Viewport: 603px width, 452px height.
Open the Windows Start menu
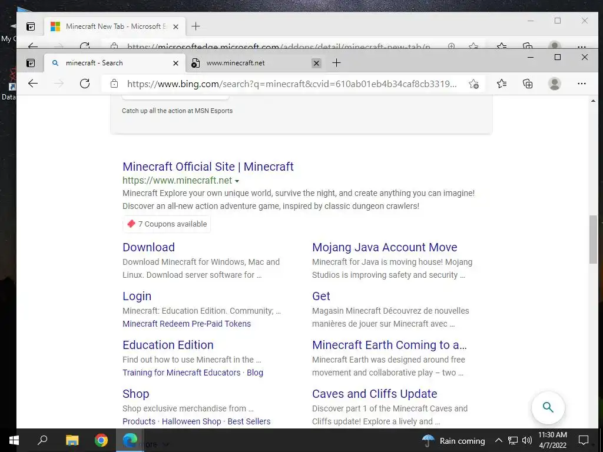[x=14, y=440]
